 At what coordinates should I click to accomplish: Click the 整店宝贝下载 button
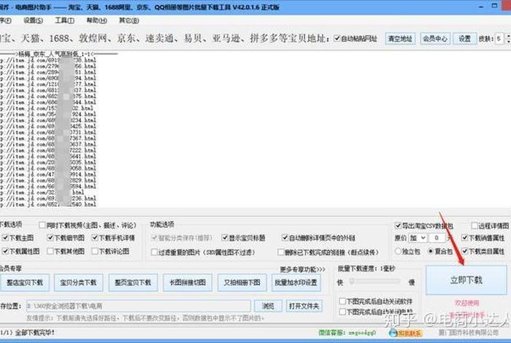point(24,282)
